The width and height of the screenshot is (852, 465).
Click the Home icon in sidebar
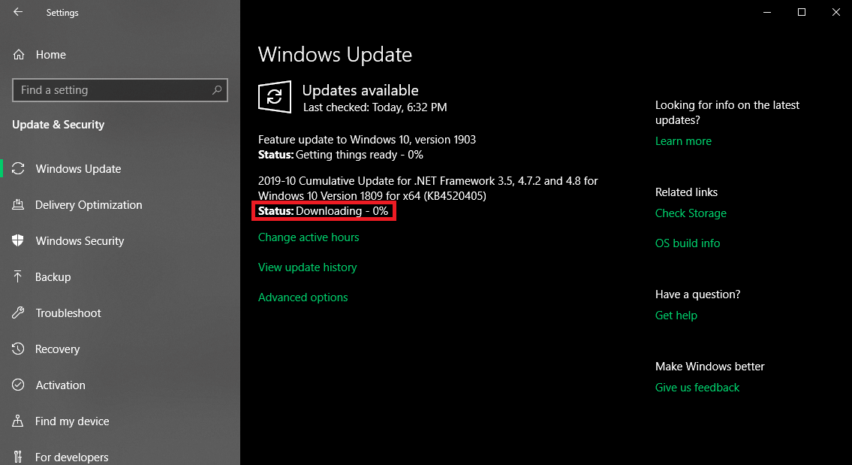19,55
